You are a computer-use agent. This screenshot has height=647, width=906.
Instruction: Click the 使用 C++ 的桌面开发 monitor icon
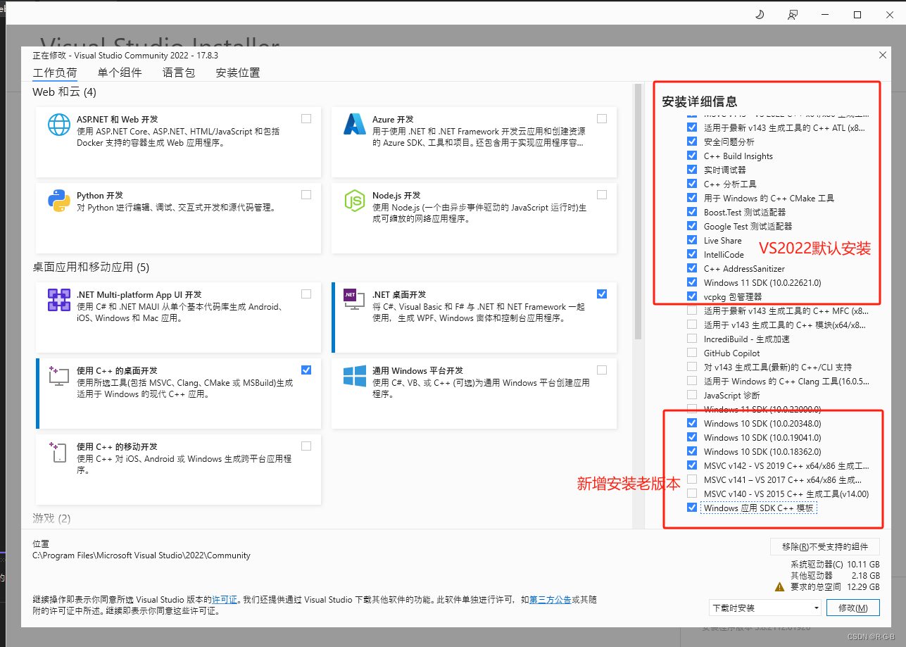click(x=59, y=376)
